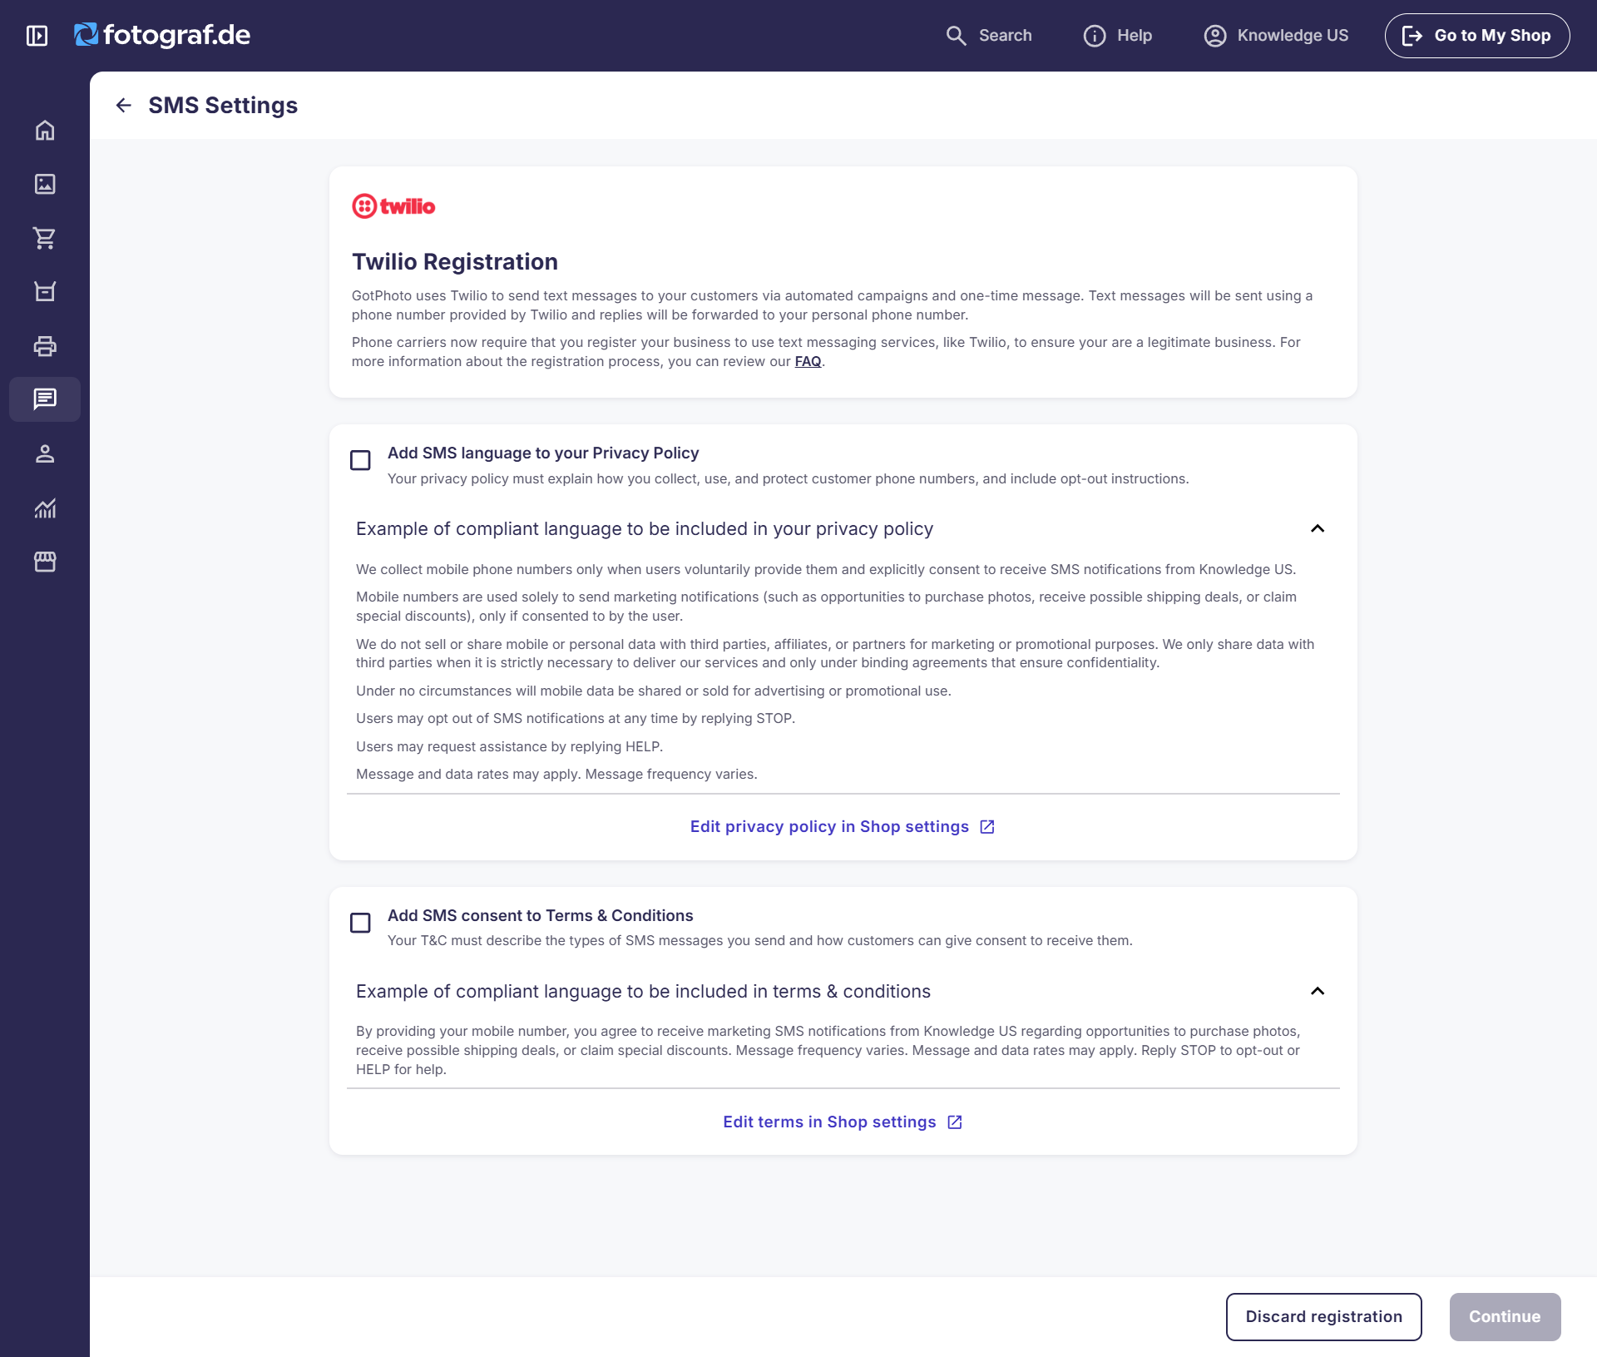Click Discard registration button

[1324, 1317]
